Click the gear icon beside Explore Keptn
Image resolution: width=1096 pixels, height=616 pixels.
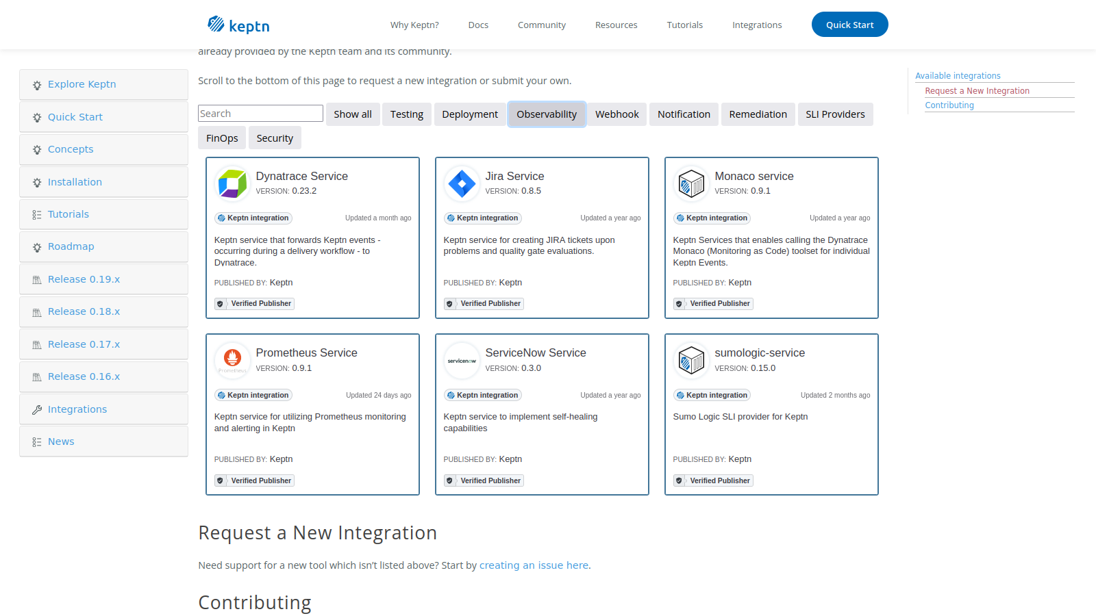click(37, 85)
